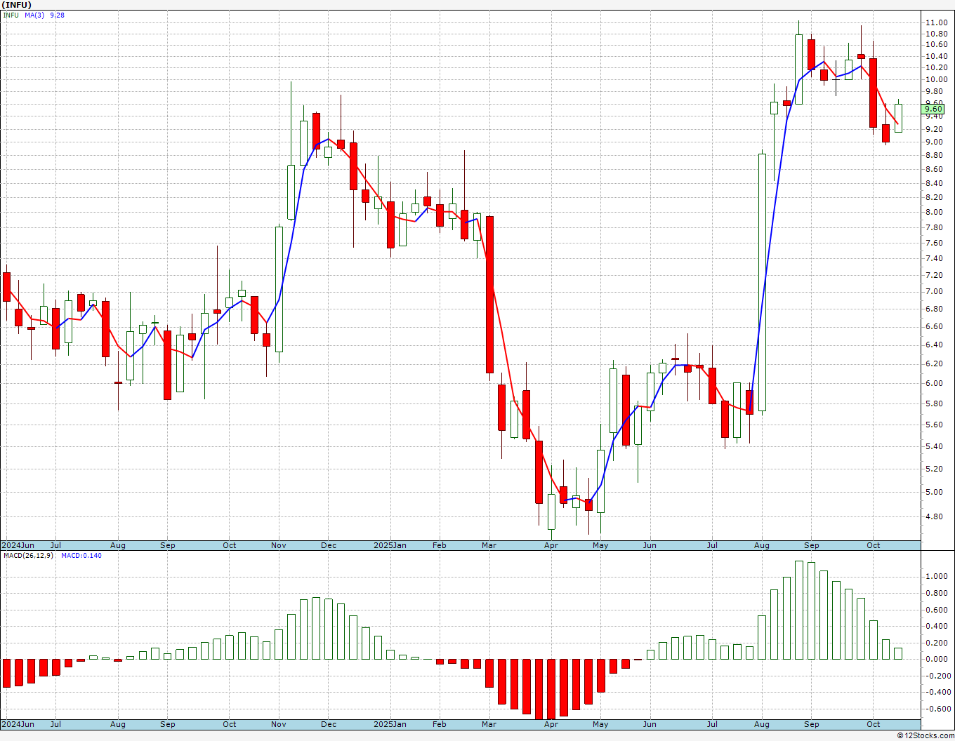
Task: Click the green current price tag 9.60
Action: 933,109
